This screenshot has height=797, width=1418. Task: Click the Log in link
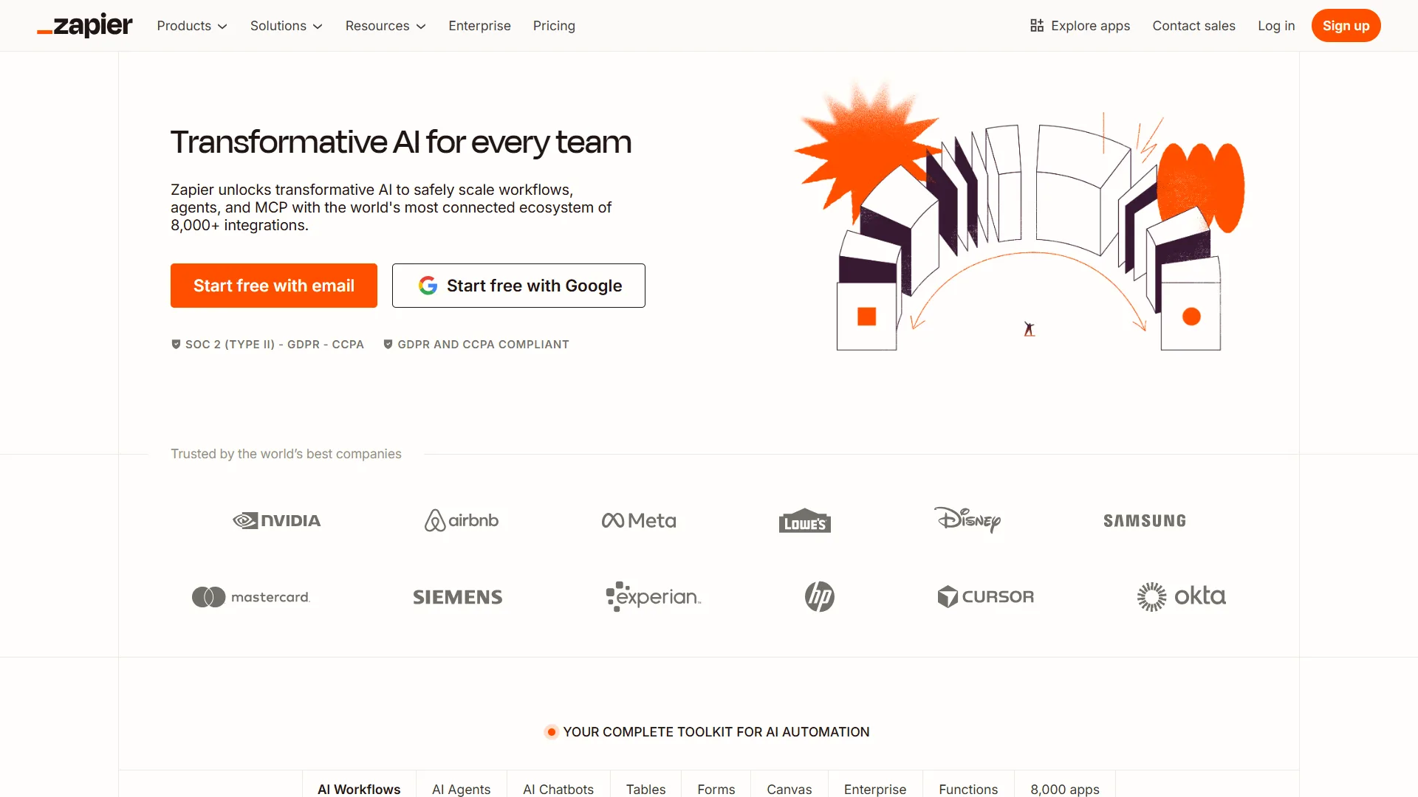1276,26
